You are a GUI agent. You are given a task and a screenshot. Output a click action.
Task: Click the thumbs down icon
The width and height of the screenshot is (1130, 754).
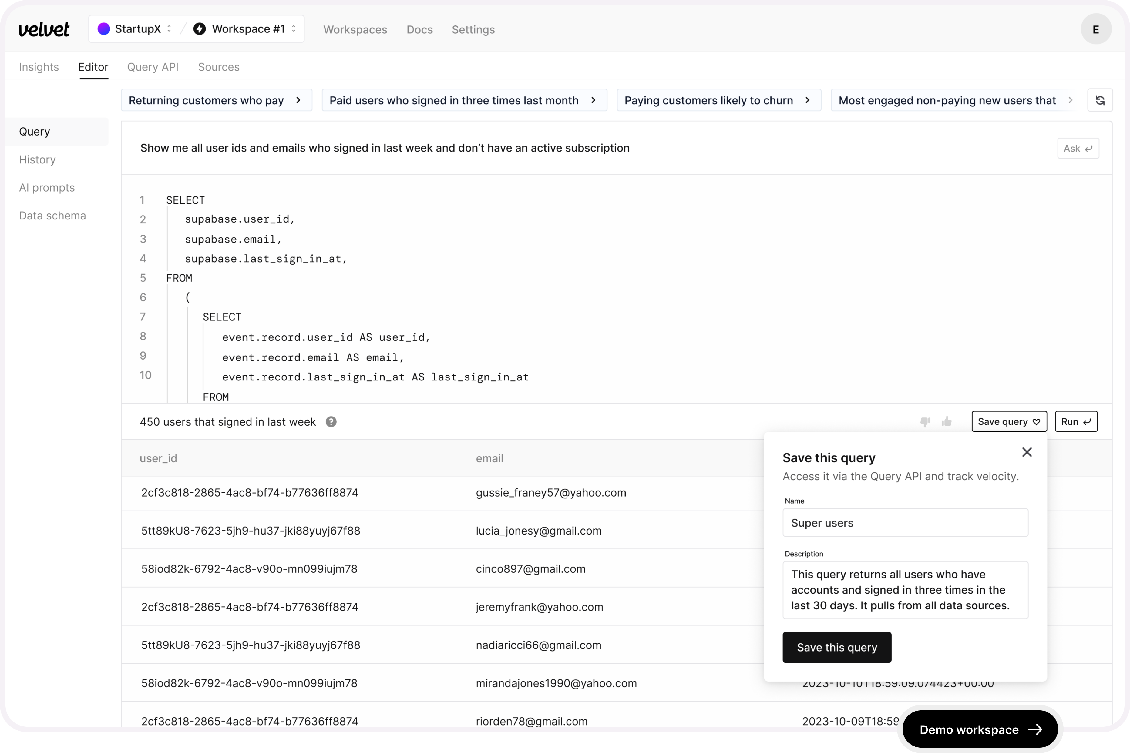[925, 422]
